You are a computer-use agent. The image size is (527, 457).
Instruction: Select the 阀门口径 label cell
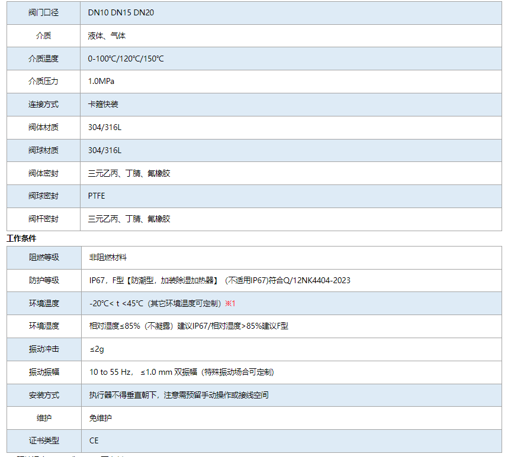[x=44, y=12]
